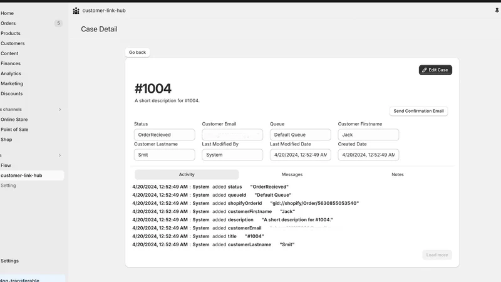
Task: Open Marketing in the sidebar
Action: coord(11,83)
